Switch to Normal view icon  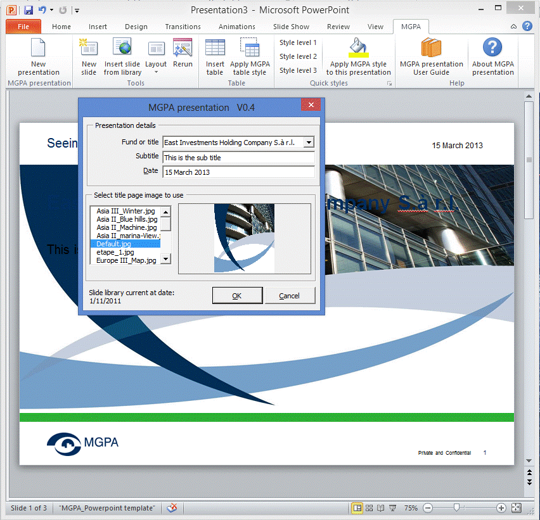click(x=357, y=508)
